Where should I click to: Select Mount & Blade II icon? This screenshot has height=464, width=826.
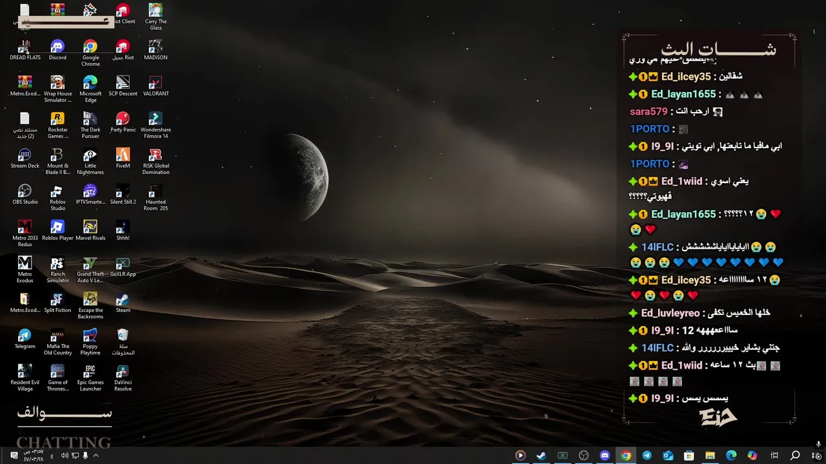point(57,162)
